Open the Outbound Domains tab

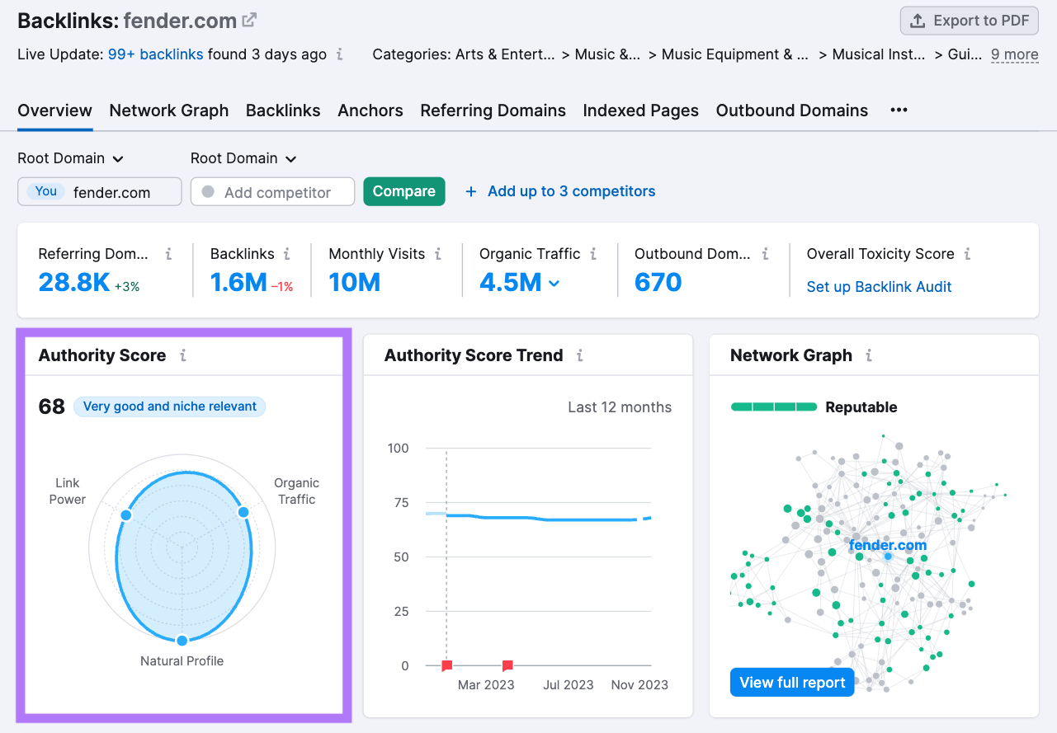pos(792,110)
